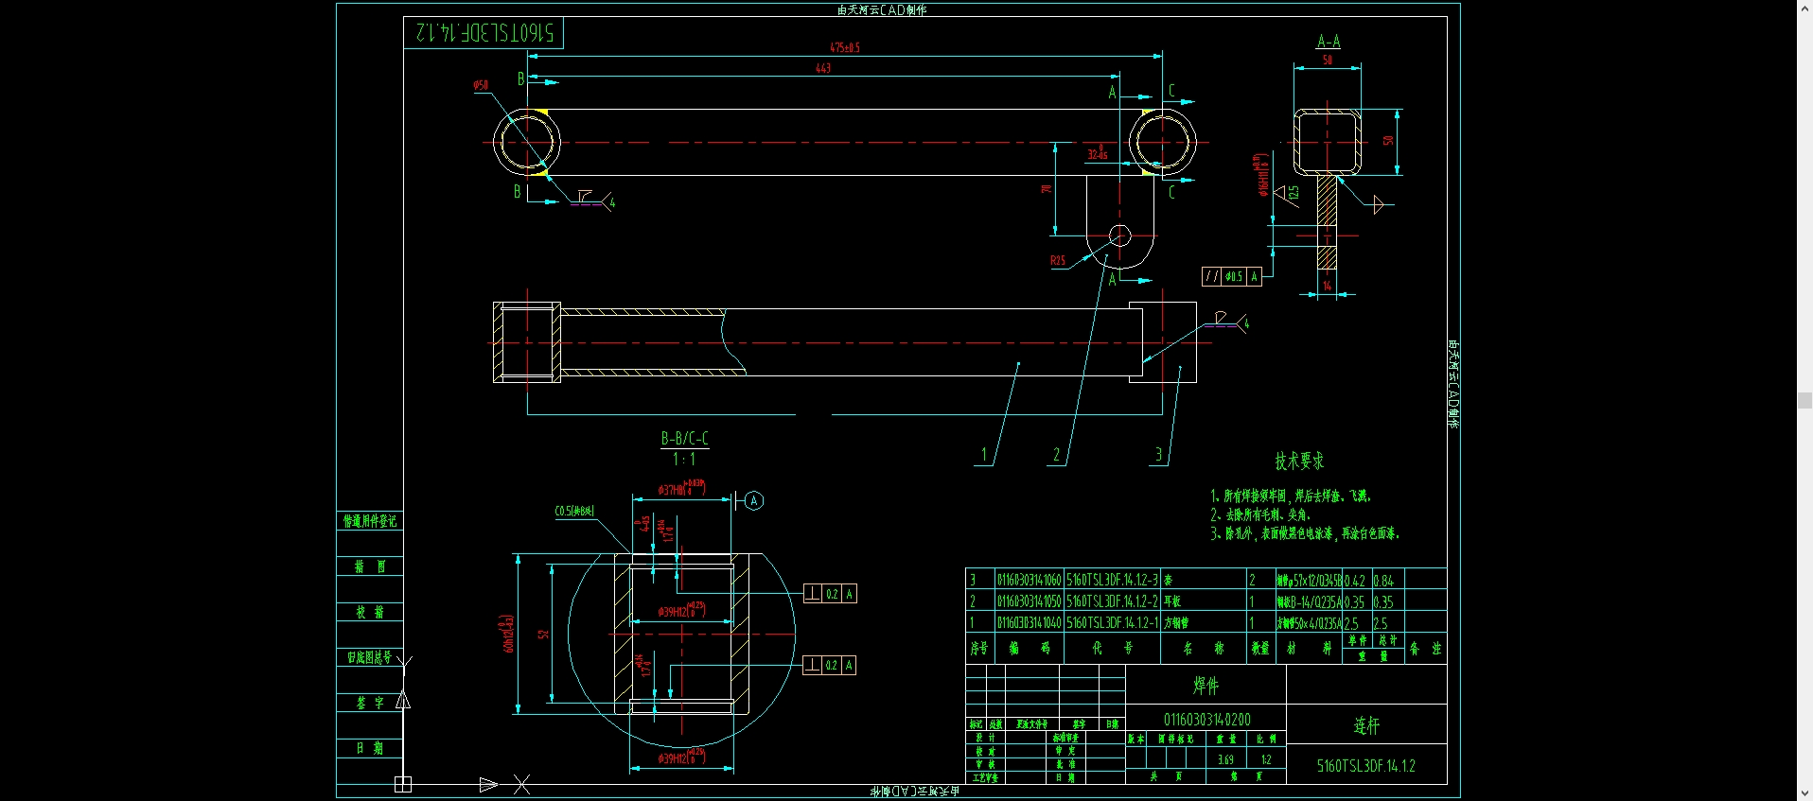Click the sidebar cell "借通用件登记"
The width and height of the screenshot is (1813, 801).
click(370, 521)
